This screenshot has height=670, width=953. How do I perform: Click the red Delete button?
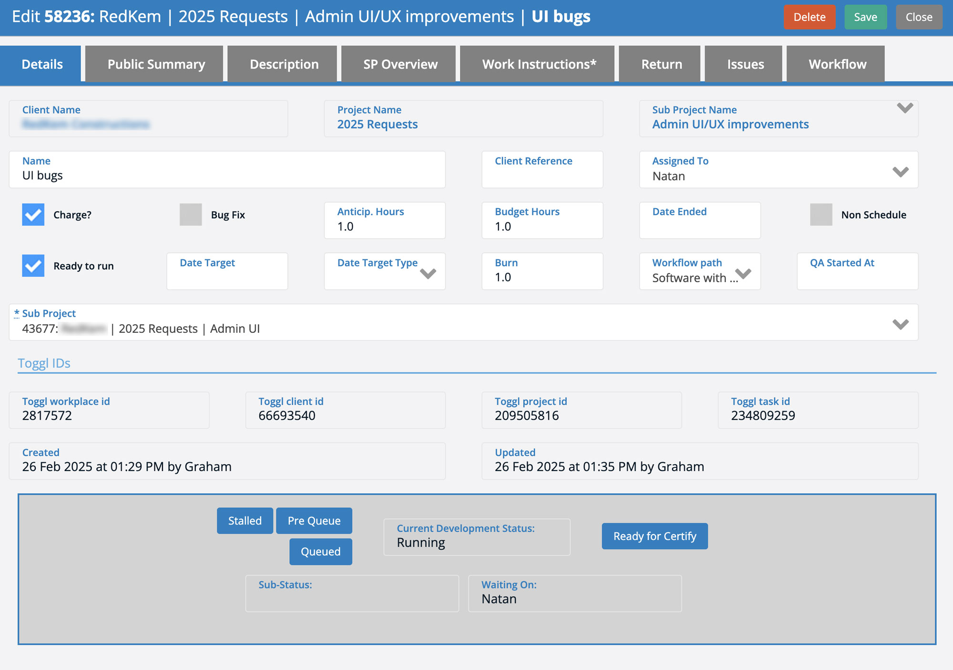[x=809, y=17]
